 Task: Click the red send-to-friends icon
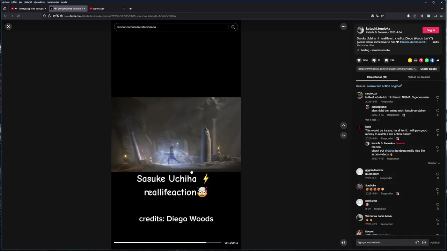[421, 60]
